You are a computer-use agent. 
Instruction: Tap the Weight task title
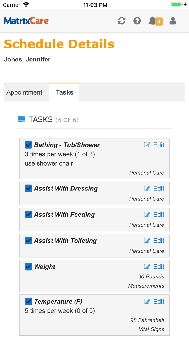point(45,267)
